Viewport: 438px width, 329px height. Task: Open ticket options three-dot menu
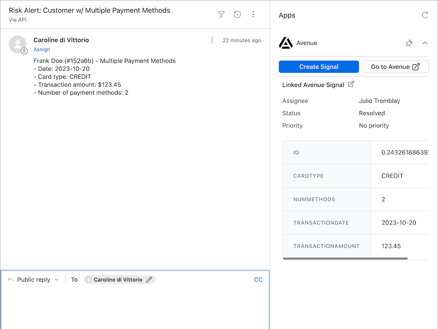click(253, 15)
